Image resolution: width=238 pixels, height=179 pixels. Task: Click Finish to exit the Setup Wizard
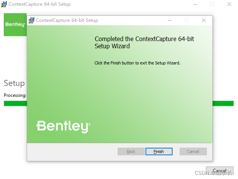[159, 151]
